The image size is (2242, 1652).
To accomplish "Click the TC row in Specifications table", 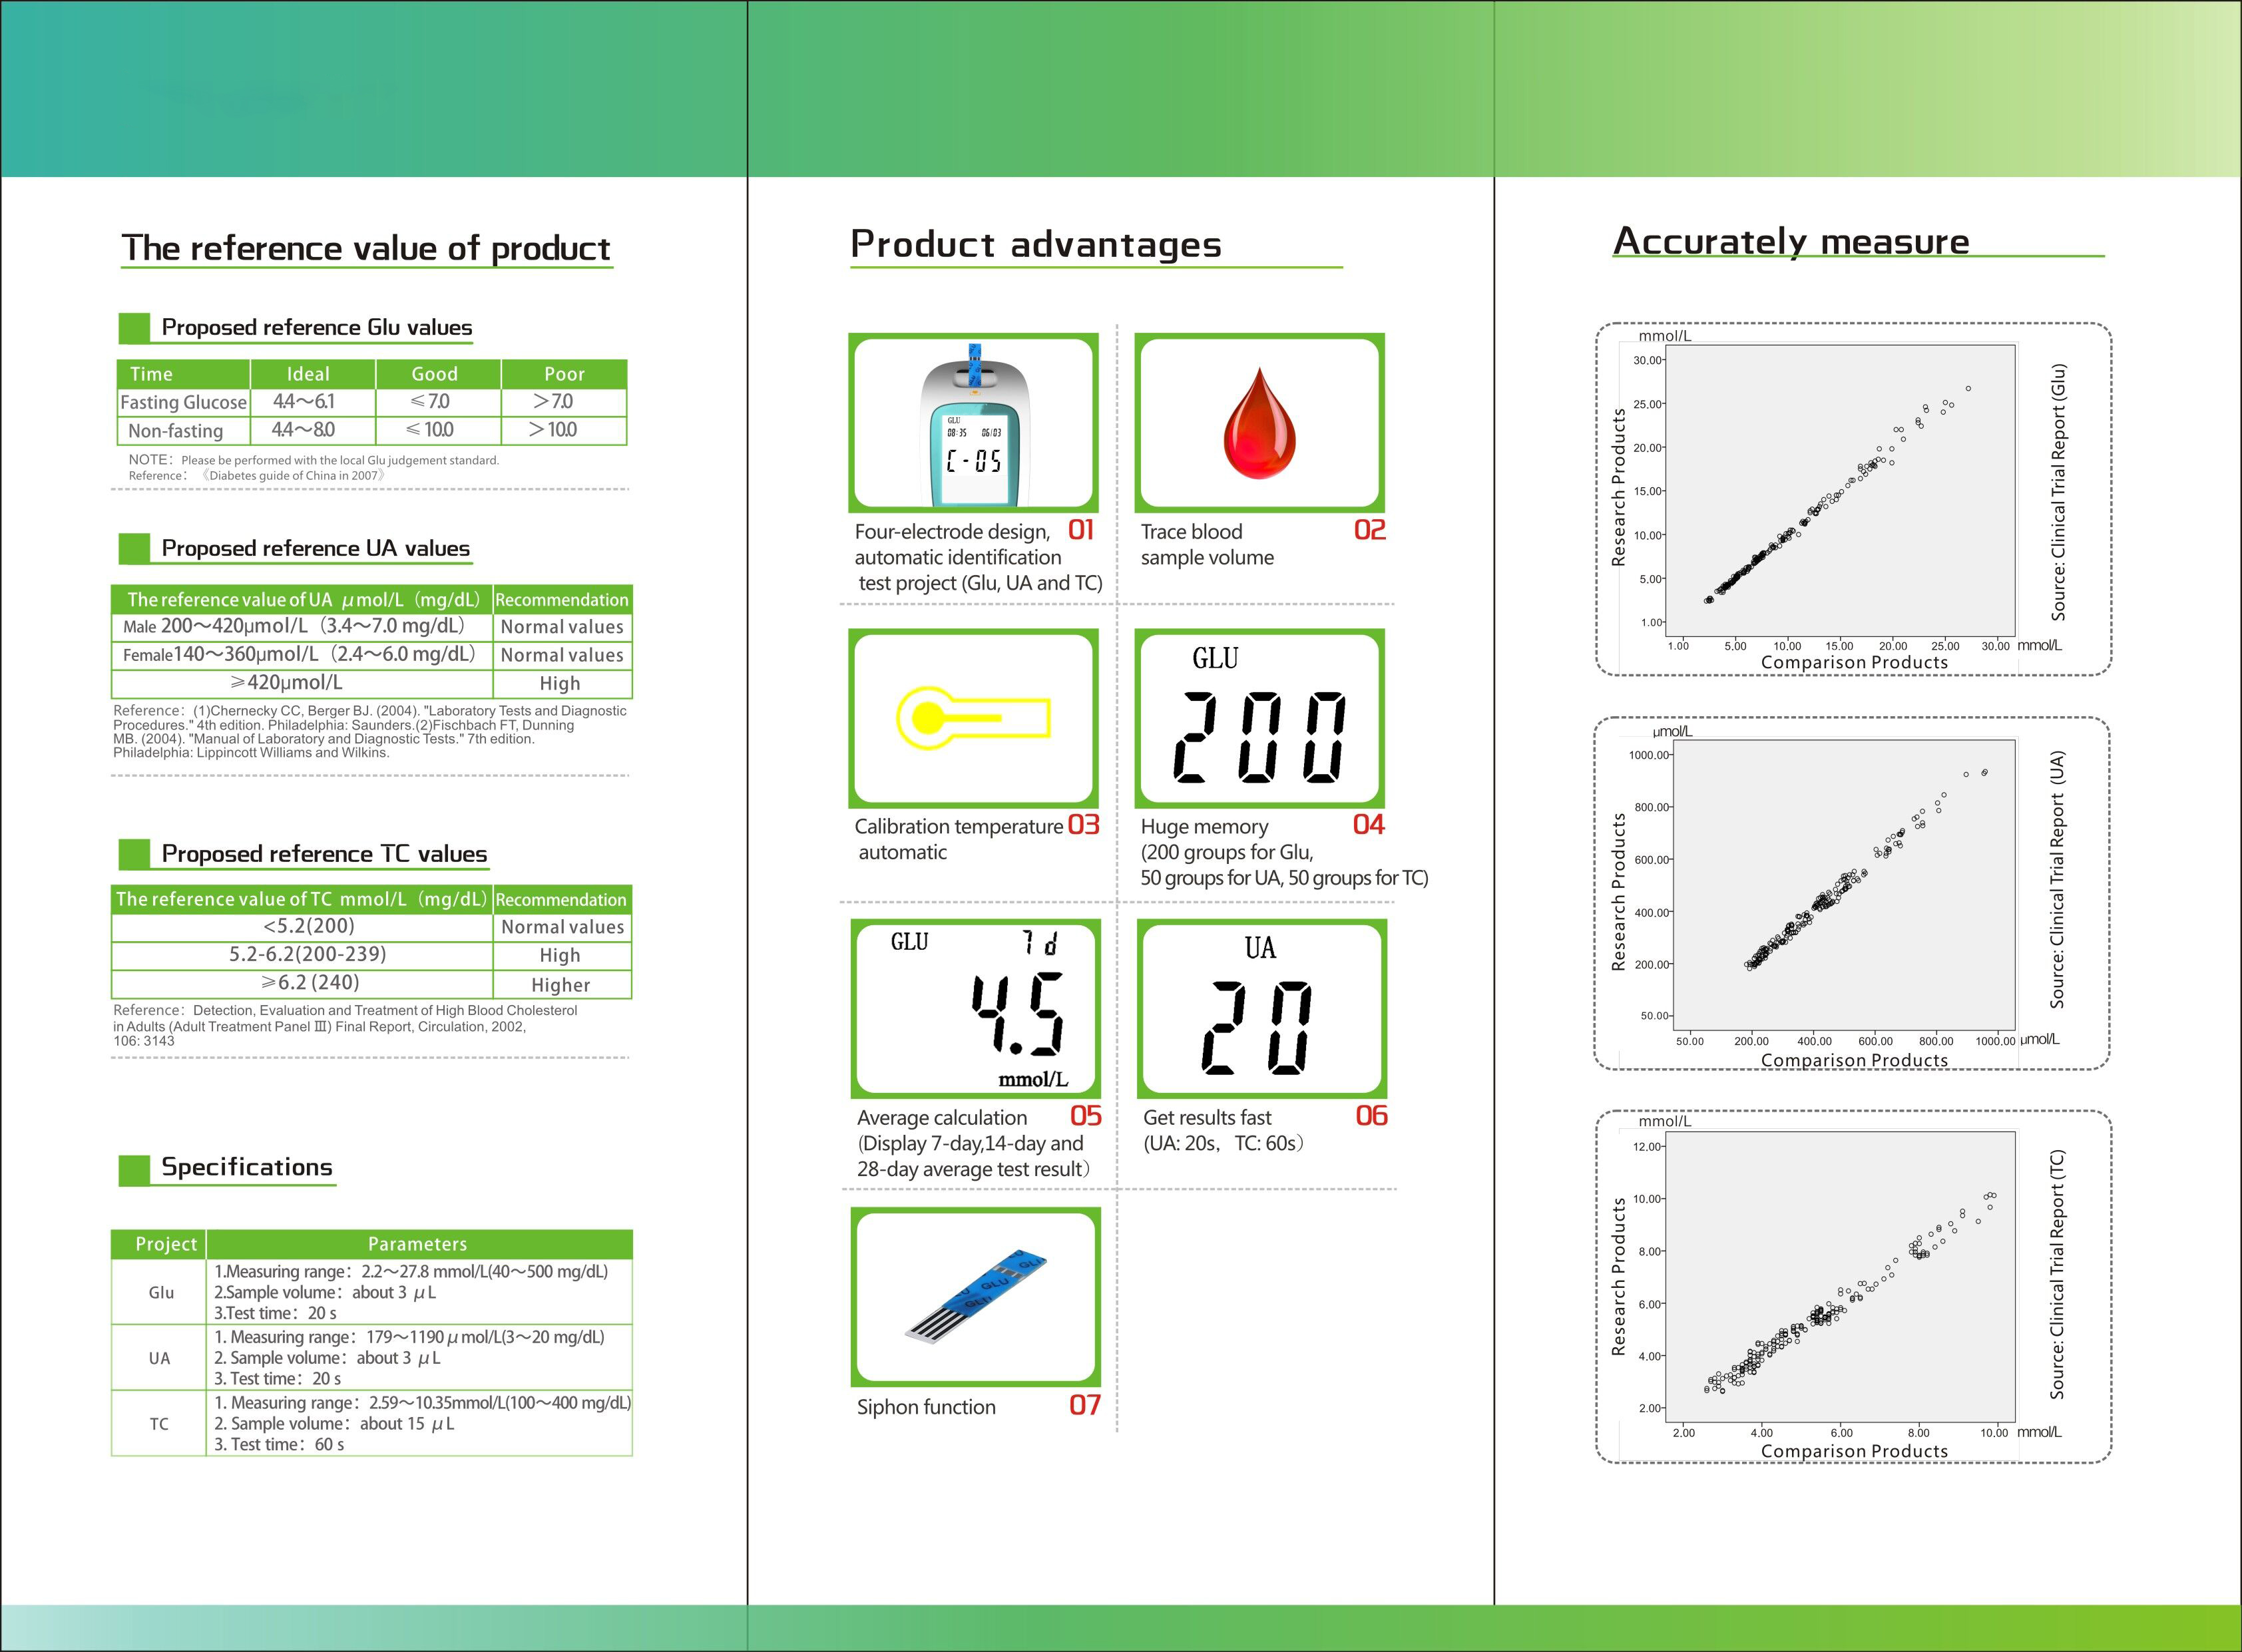I will pyautogui.click(x=159, y=1423).
